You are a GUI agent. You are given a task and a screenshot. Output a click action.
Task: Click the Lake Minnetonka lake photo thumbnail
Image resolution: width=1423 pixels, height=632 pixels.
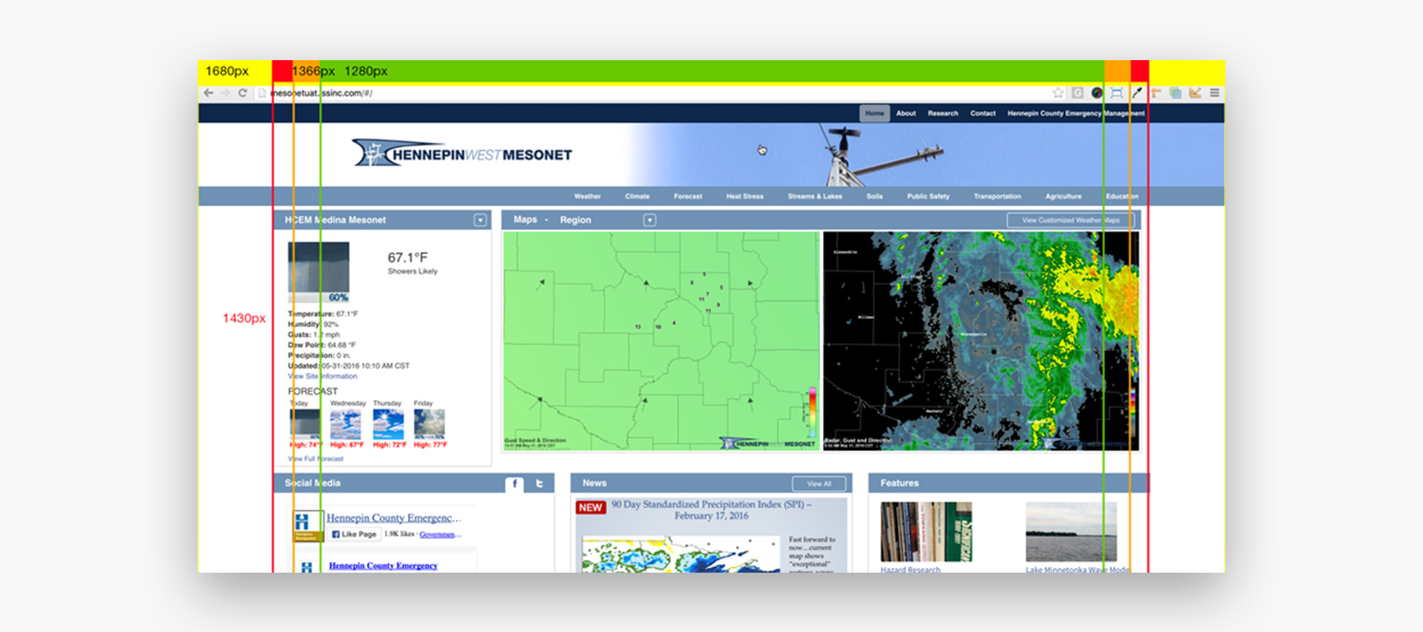(1071, 532)
